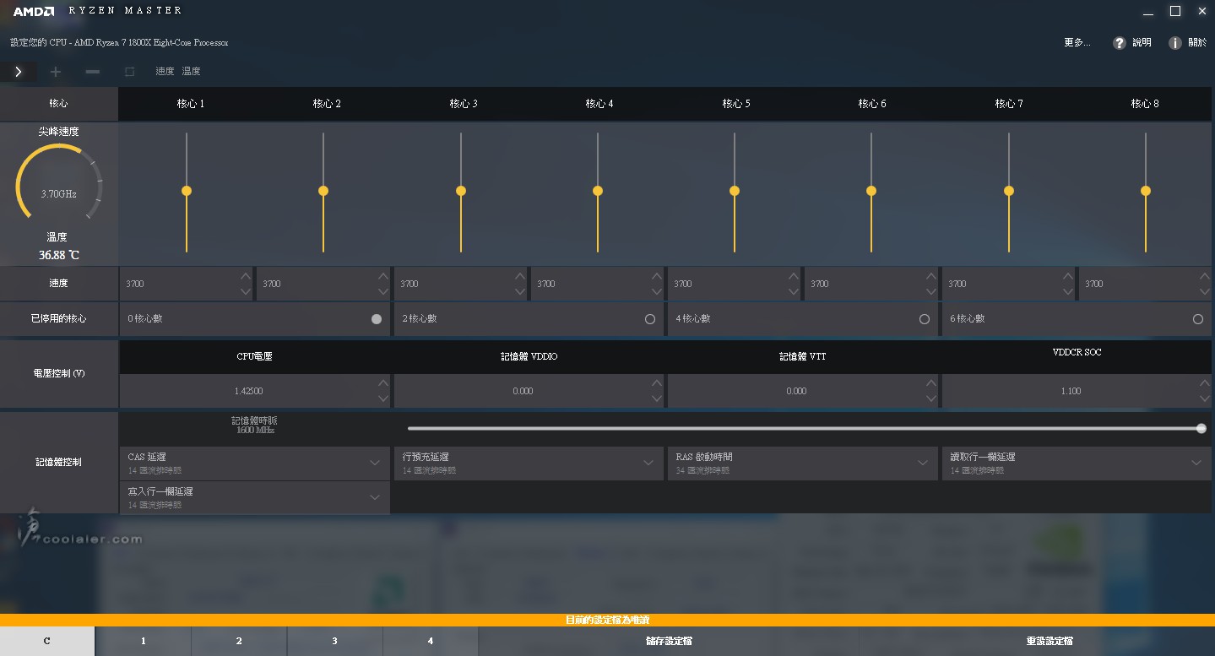Image resolution: width=1215 pixels, height=656 pixels.
Task: Adjust the 核心 7 speed slider handle
Action: 1009,191
